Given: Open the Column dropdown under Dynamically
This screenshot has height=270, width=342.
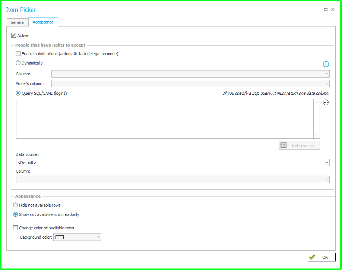Looking at the screenshot, I should pos(190,74).
